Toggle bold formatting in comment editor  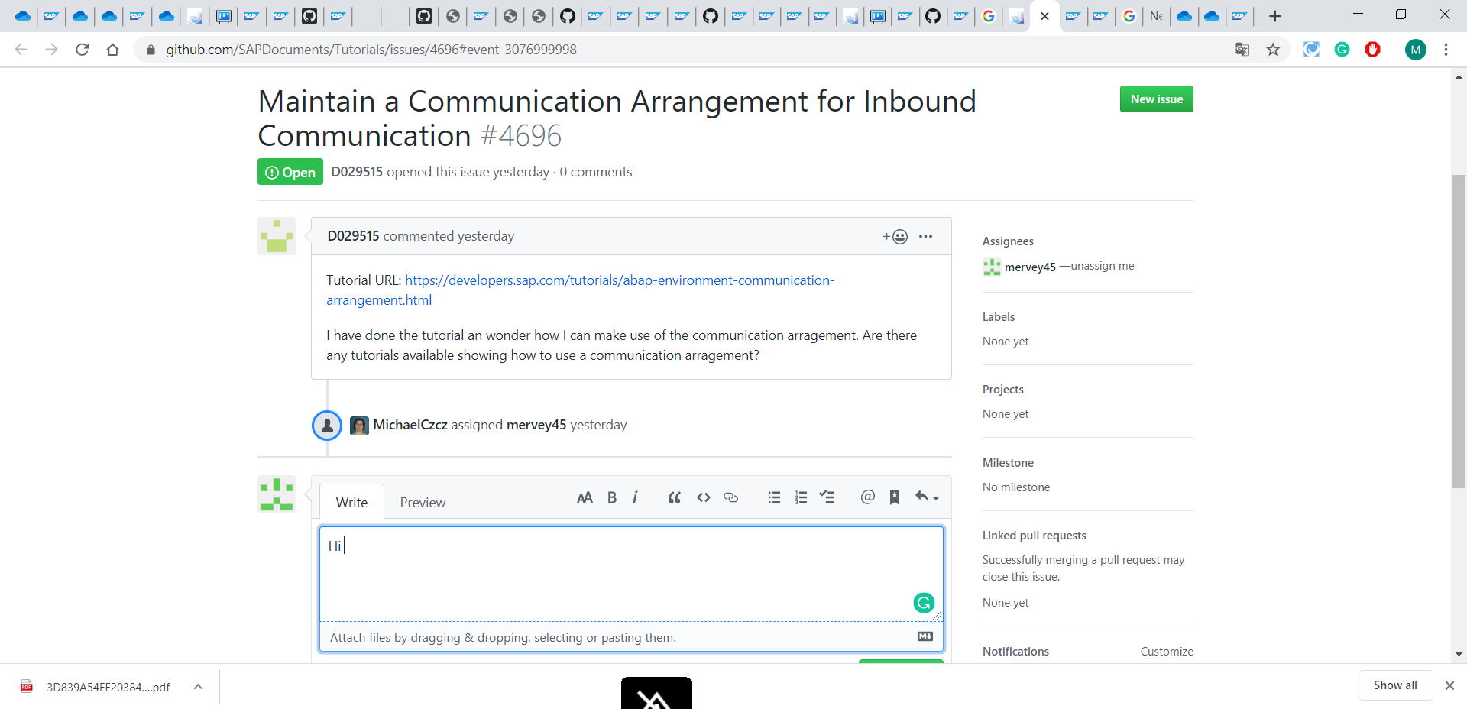(x=611, y=497)
